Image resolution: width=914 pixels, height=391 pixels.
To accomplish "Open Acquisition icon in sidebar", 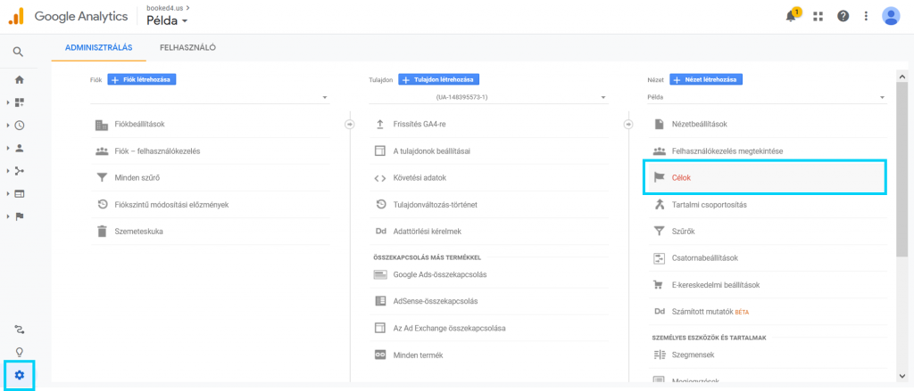I will coord(20,170).
